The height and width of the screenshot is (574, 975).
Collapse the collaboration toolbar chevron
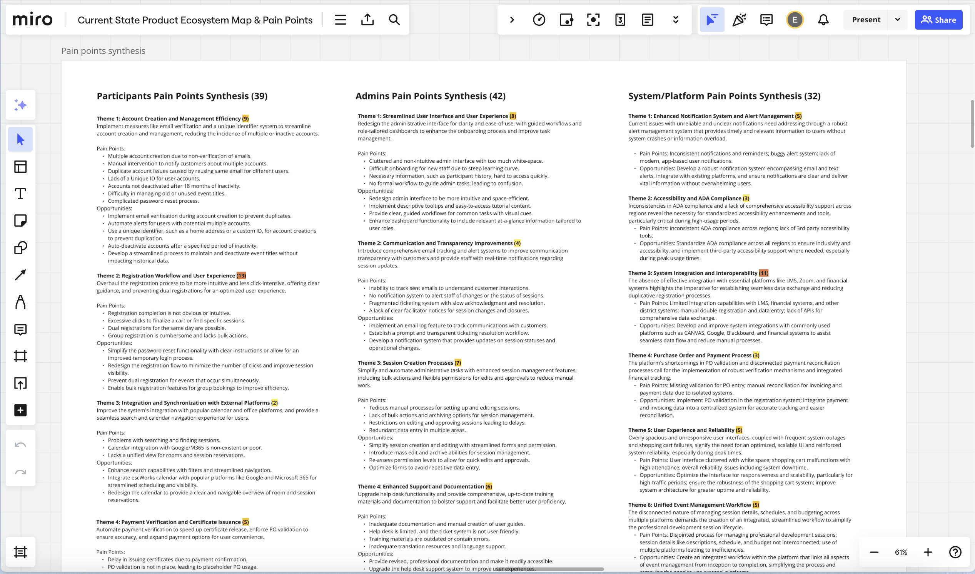(x=512, y=20)
